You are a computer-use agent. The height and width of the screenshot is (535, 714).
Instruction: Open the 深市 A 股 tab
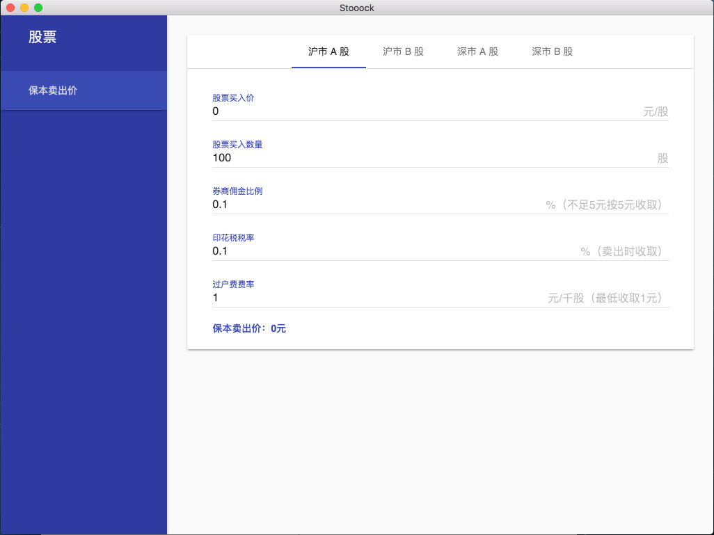(477, 51)
